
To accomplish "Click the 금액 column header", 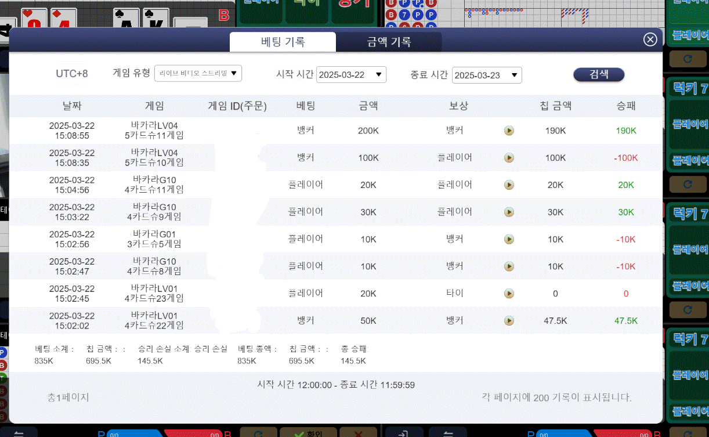I will click(x=368, y=106).
